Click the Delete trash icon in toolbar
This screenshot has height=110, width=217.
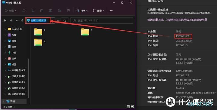[68, 11]
